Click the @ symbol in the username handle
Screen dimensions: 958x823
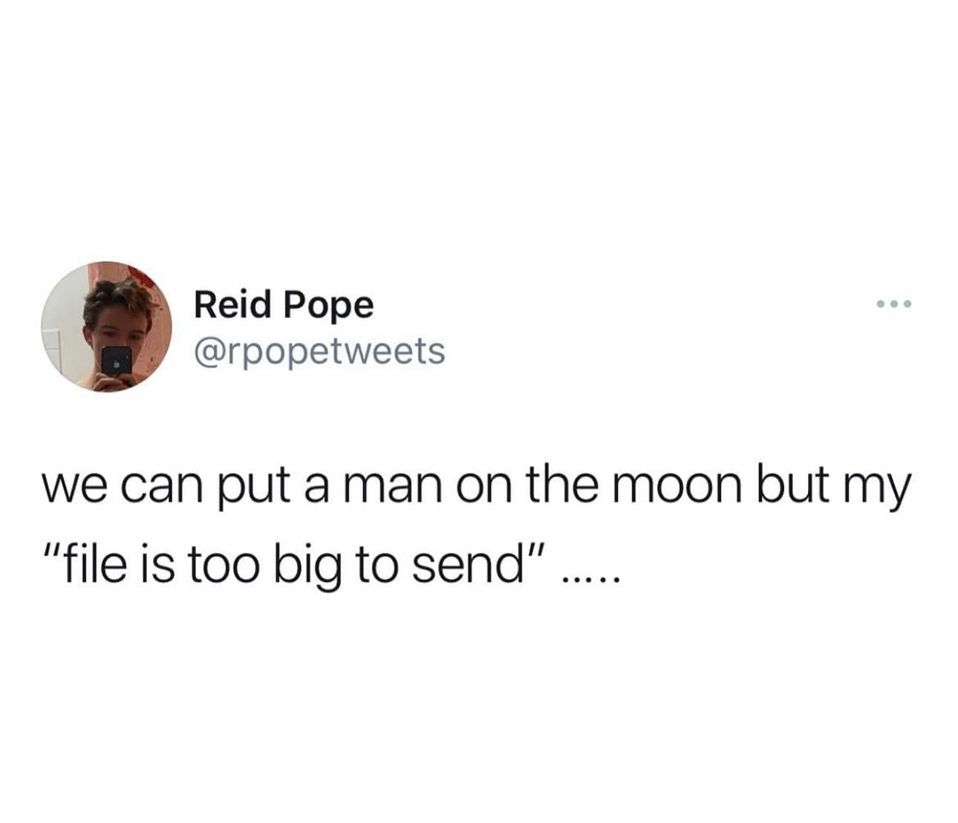209,353
